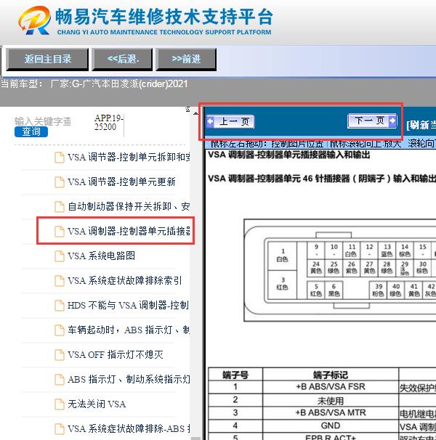Click table cell 未使用 in row 2
This screenshot has height=440, width=436.
click(331, 400)
